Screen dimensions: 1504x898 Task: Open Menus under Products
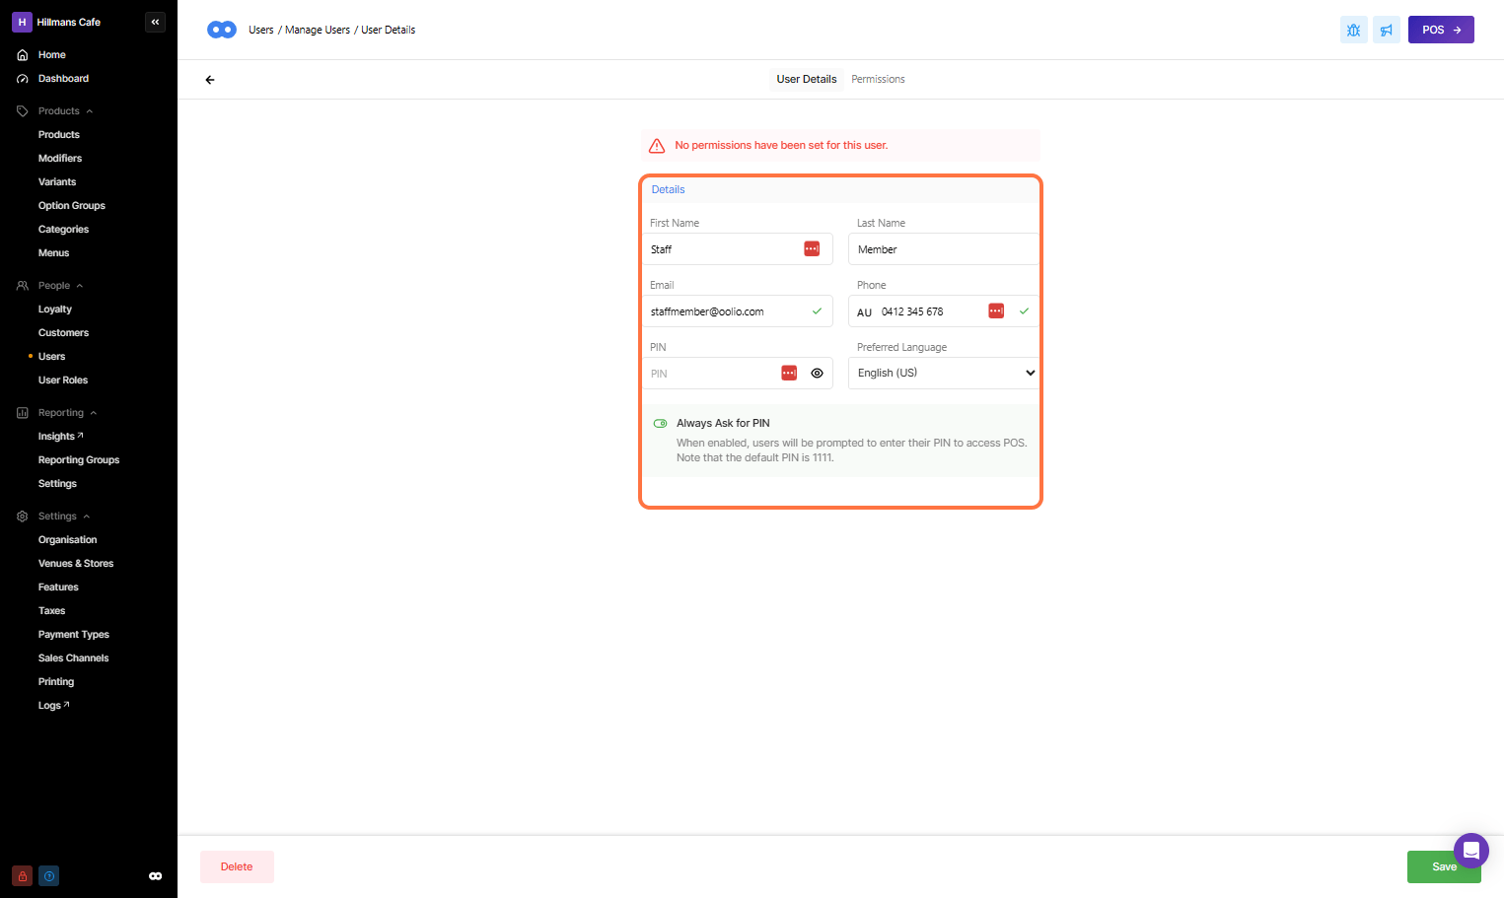point(54,253)
